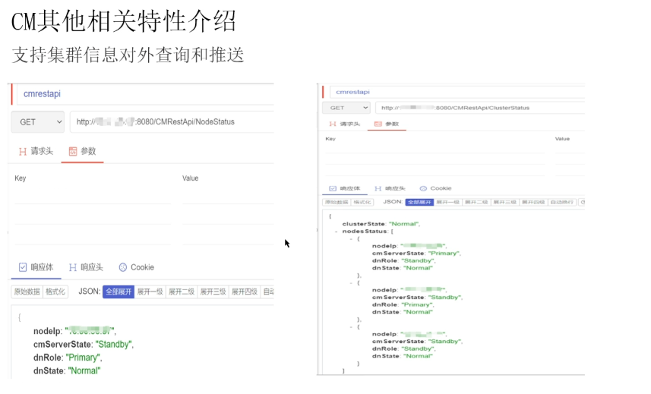Click 格式化 button in NodeStatus panel
Viewport: 651px width, 394px height.
point(55,292)
